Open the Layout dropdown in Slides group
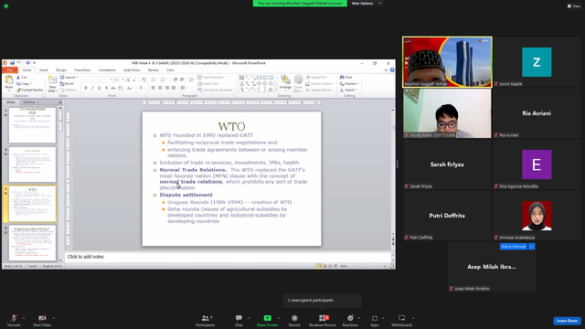The image size is (585, 329). click(69, 77)
